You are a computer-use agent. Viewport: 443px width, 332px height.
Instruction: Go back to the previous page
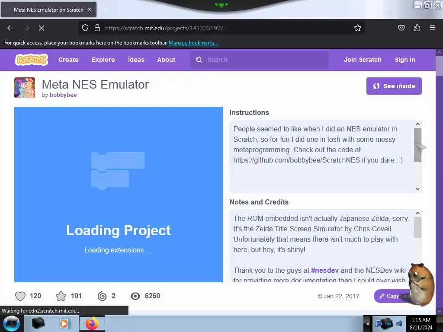(10, 28)
